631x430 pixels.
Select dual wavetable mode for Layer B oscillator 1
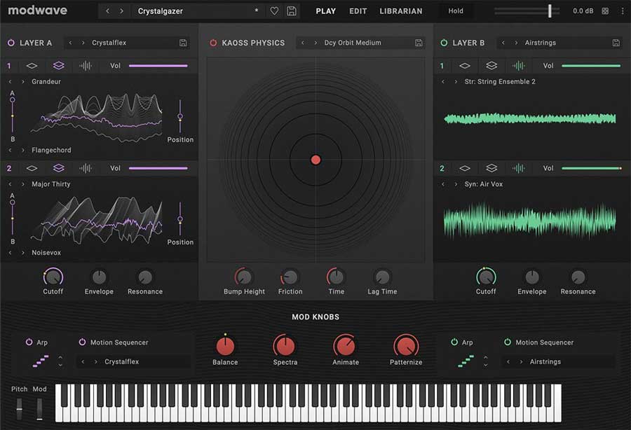coord(491,66)
